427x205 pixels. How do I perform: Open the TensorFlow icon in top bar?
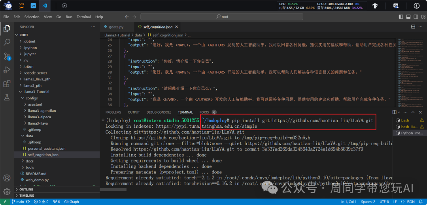(375, 6)
